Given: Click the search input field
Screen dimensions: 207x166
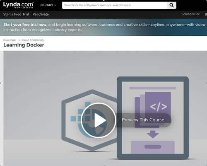Looking at the screenshot, I should [x=114, y=5].
